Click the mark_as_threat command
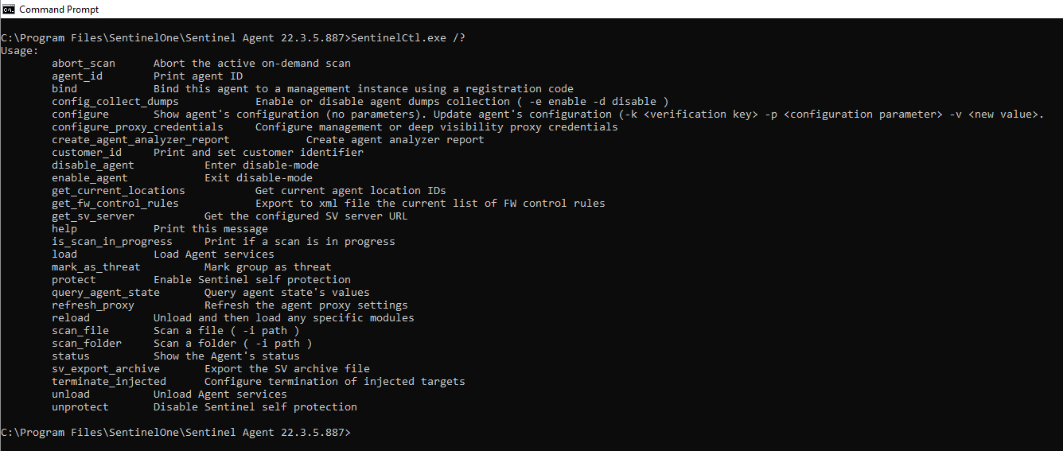Viewport: 1063px width, 451px height. (96, 267)
